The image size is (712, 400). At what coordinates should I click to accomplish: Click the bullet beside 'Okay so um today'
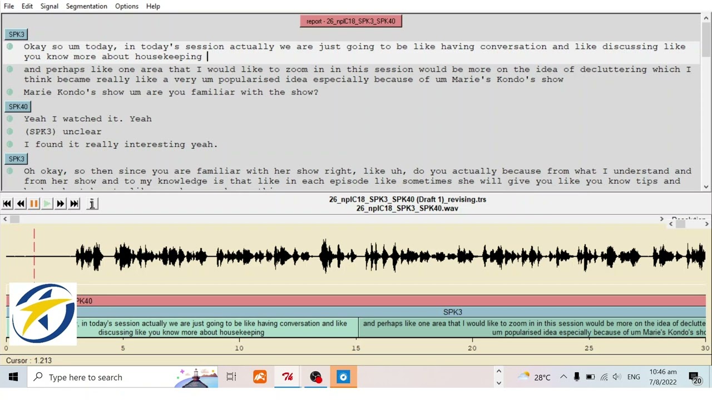pos(10,47)
